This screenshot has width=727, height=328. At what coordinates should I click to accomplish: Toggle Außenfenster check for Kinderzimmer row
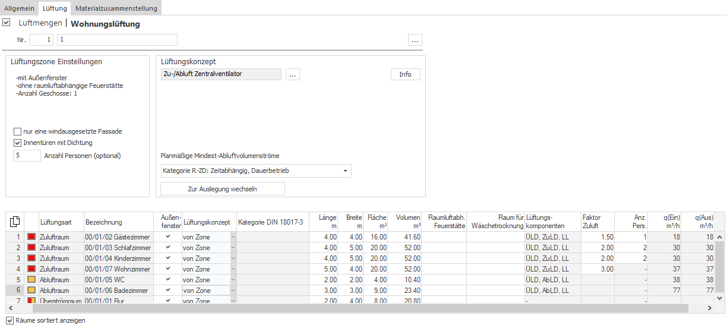pyautogui.click(x=168, y=258)
